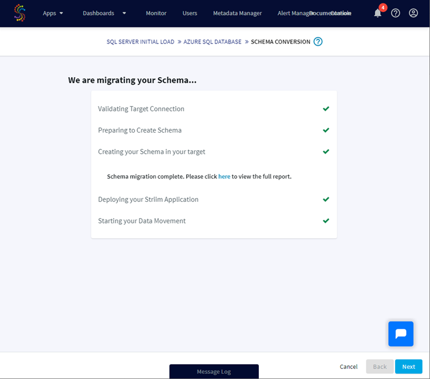Click checkmark for Deploying your Striim Application
Screen dimensions: 430x379
click(x=326, y=199)
